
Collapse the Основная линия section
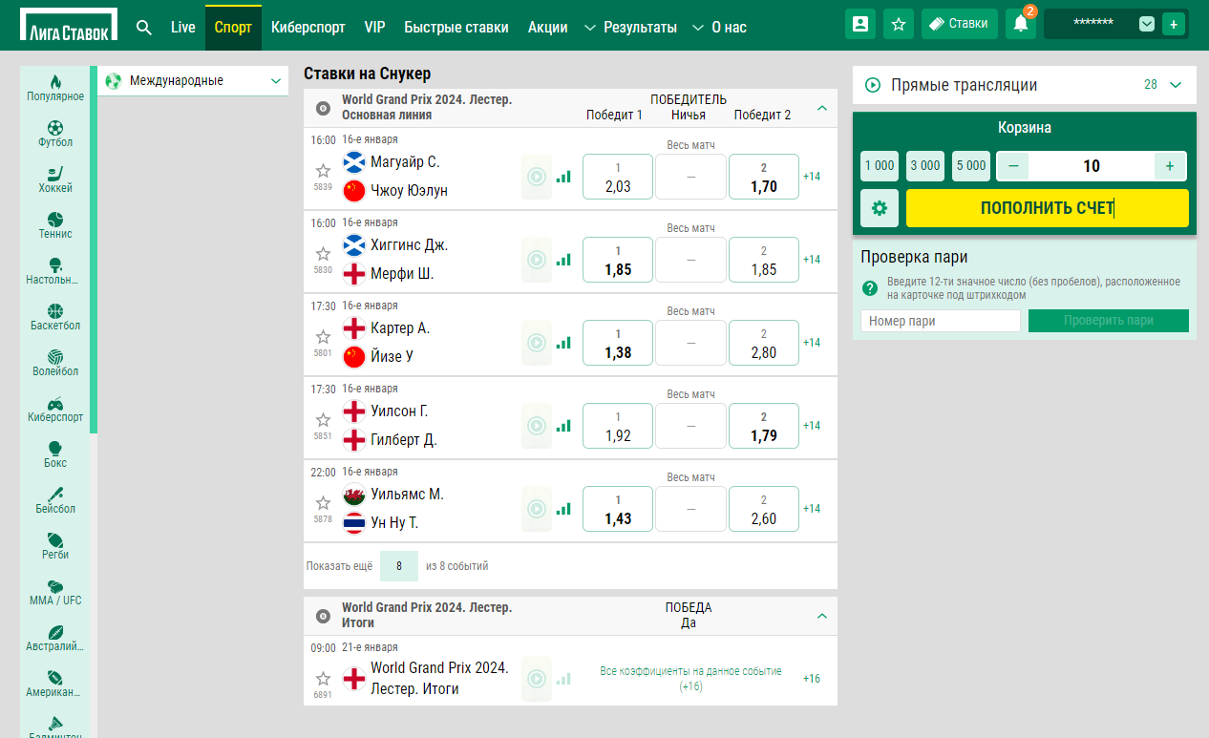(x=822, y=108)
